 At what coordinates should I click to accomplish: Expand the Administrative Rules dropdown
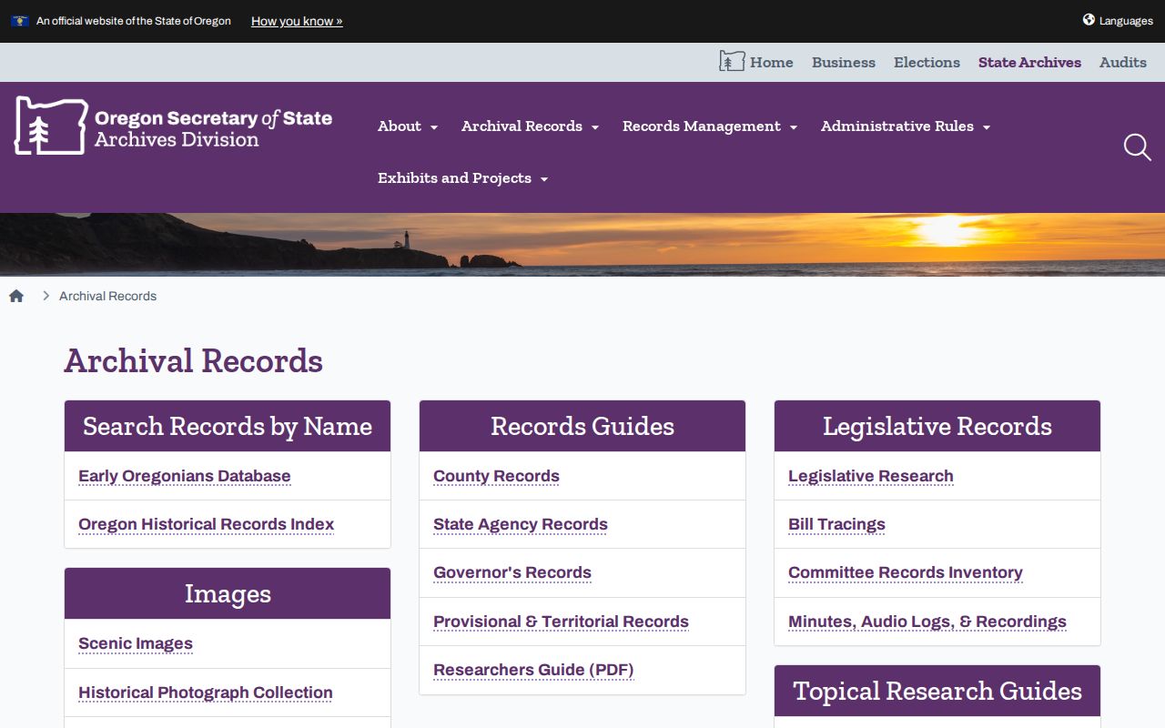coord(906,126)
